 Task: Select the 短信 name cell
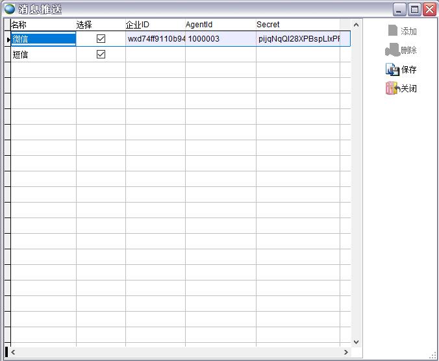click(x=43, y=55)
